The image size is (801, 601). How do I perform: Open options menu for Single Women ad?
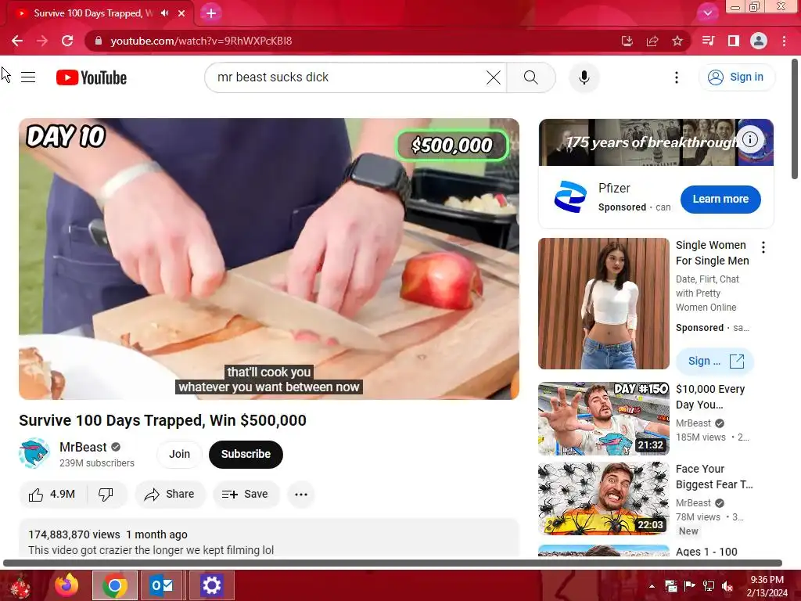pos(763,248)
